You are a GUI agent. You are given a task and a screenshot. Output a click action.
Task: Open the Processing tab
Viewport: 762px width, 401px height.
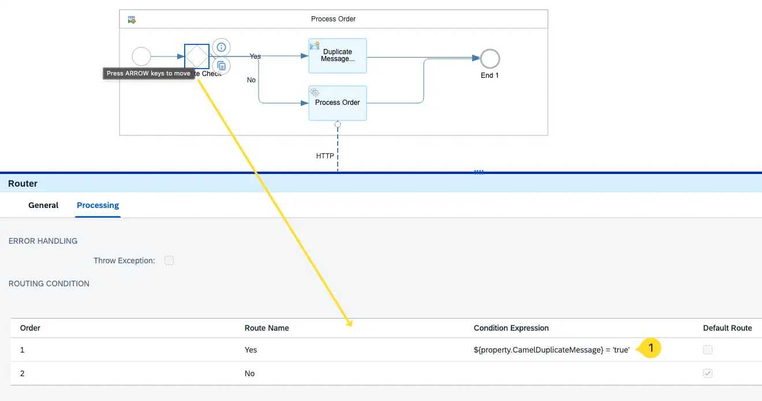point(98,205)
